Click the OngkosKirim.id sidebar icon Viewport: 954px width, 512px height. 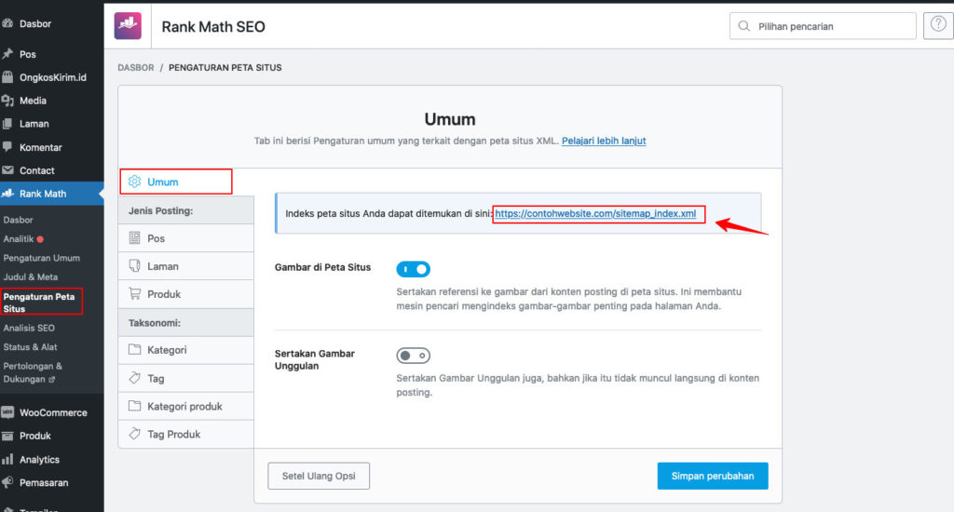pyautogui.click(x=7, y=77)
